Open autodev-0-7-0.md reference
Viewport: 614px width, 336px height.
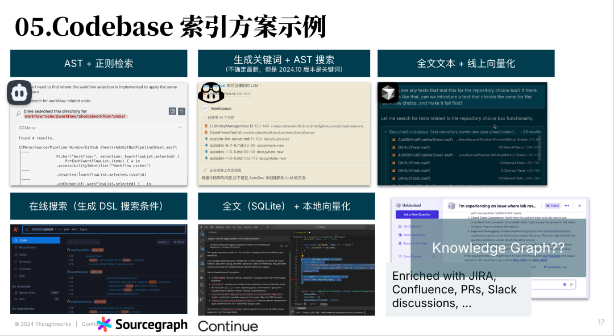click(x=244, y=146)
